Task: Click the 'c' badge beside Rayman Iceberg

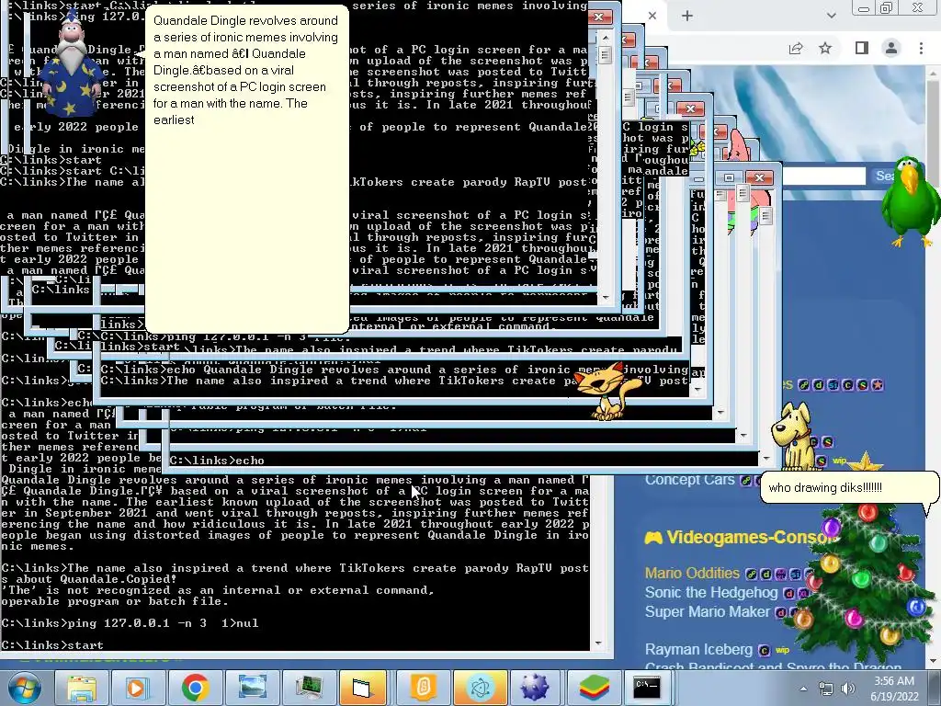Action: (x=764, y=651)
